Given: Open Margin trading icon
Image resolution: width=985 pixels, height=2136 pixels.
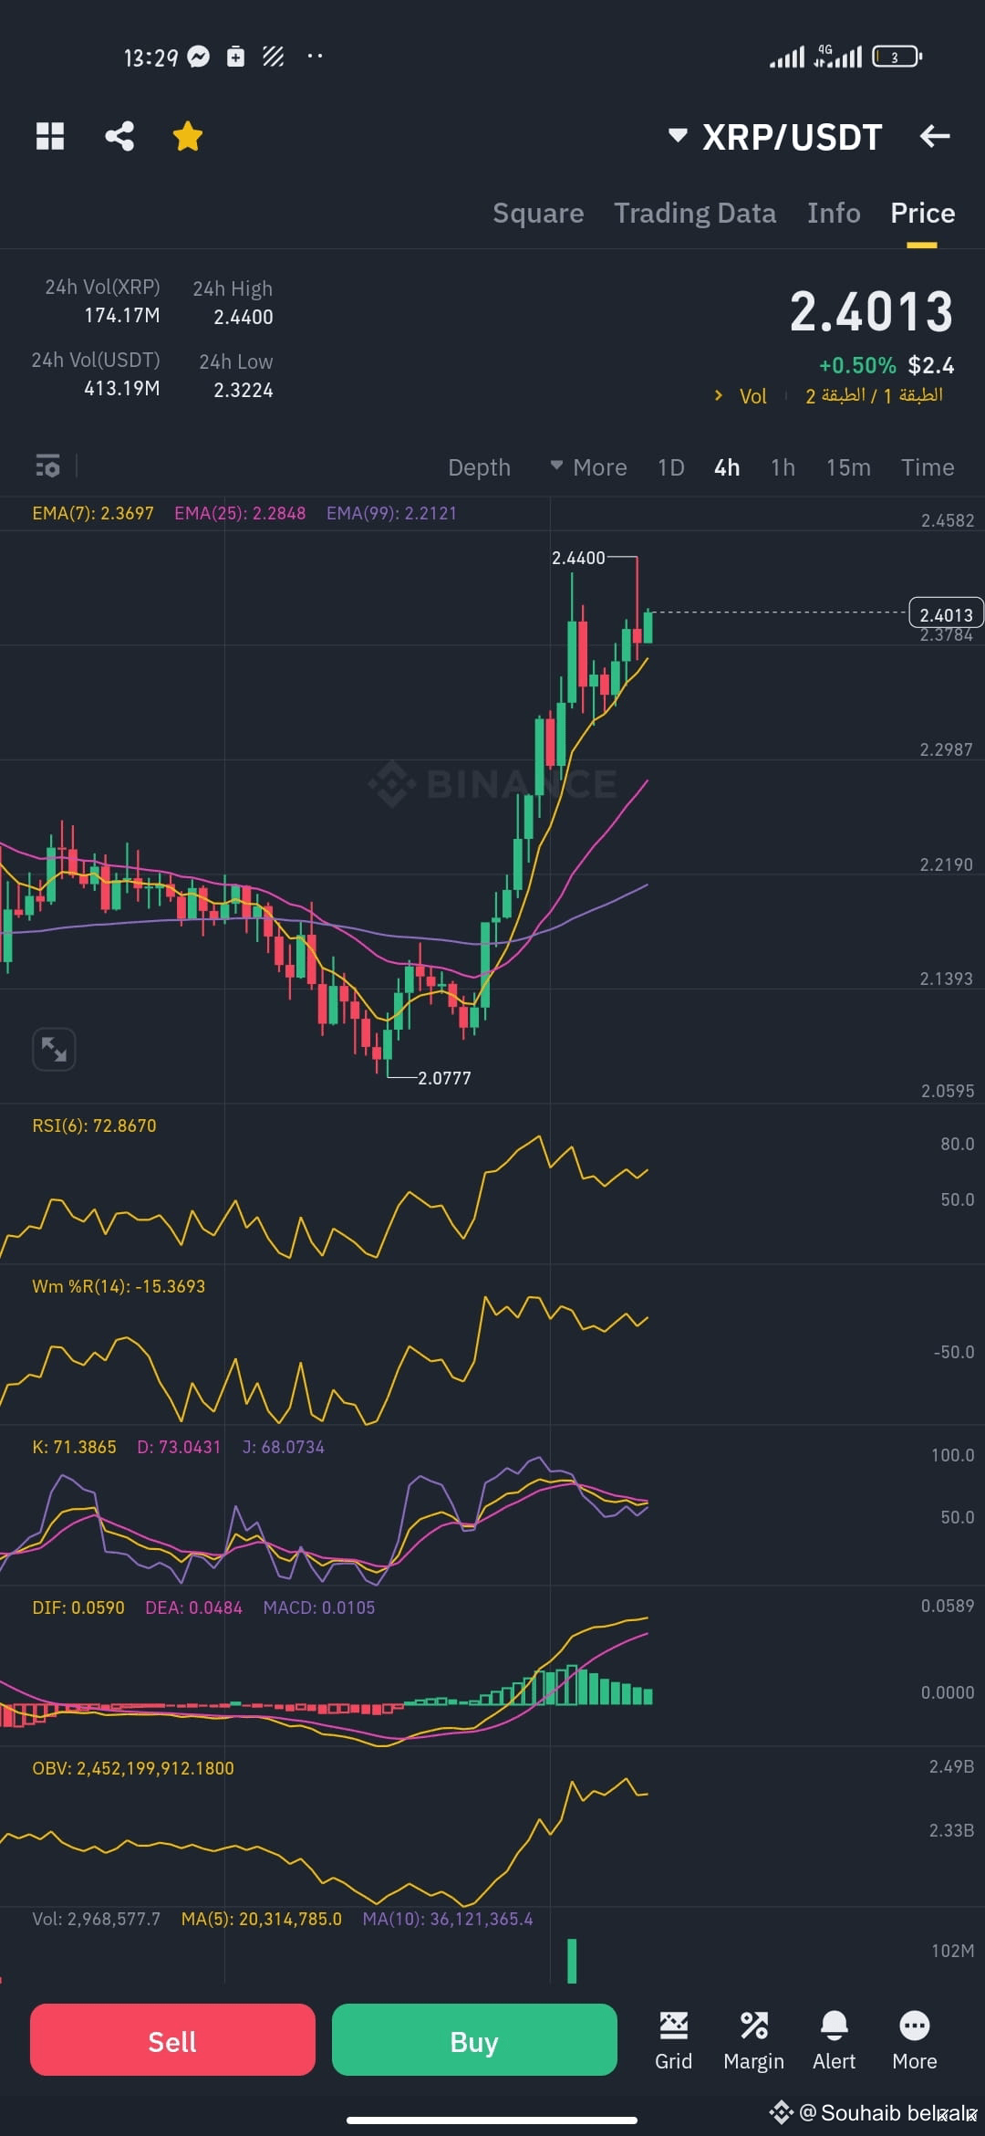Looking at the screenshot, I should pyautogui.click(x=753, y=2042).
